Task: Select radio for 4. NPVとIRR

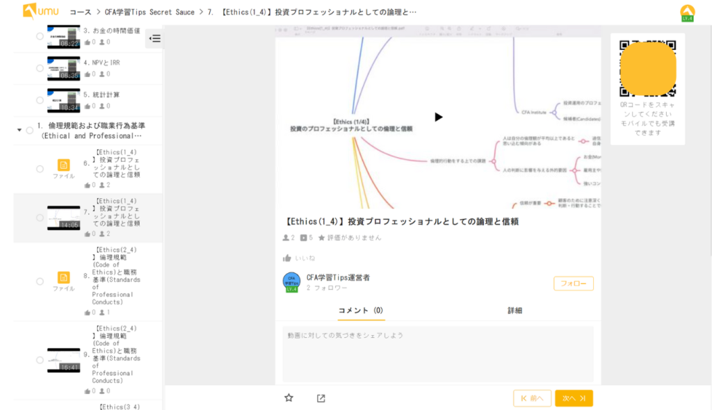Action: point(40,68)
